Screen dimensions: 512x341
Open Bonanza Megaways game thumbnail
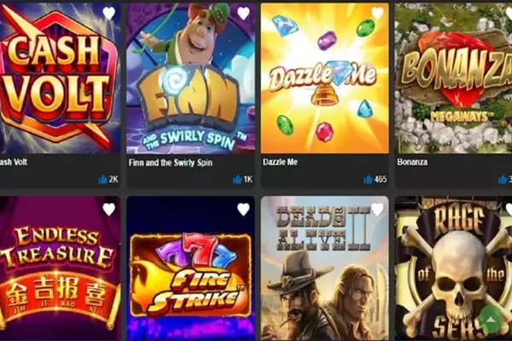point(454,78)
